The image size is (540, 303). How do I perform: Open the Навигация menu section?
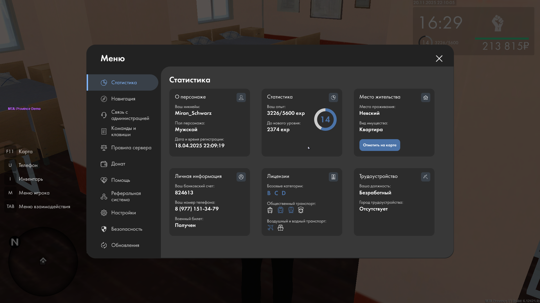pyautogui.click(x=123, y=99)
